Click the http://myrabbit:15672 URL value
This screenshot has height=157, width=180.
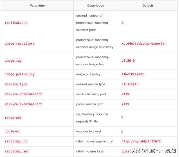pos(141,141)
